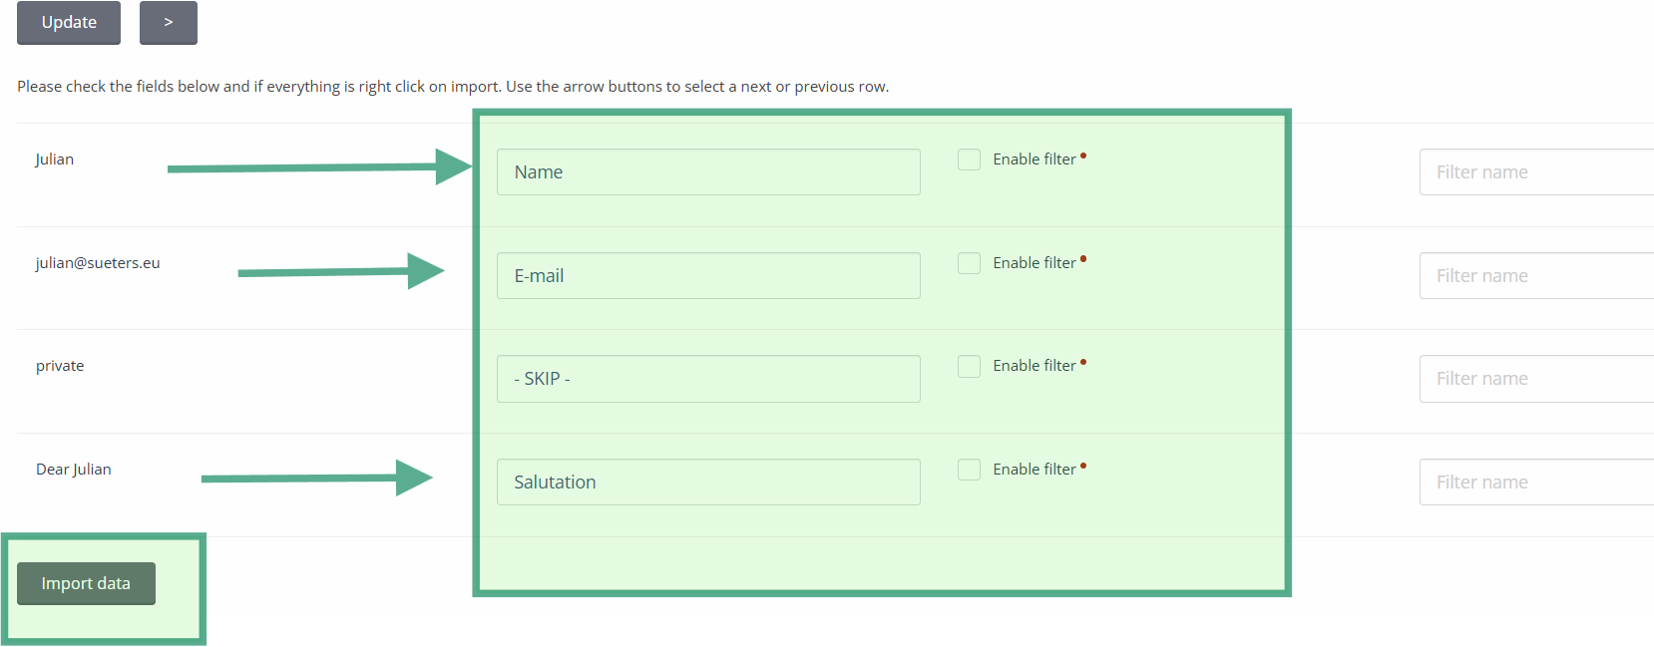The width and height of the screenshot is (1654, 647).
Task: Focus Filter name input in Salutation row
Action: 1536,483
